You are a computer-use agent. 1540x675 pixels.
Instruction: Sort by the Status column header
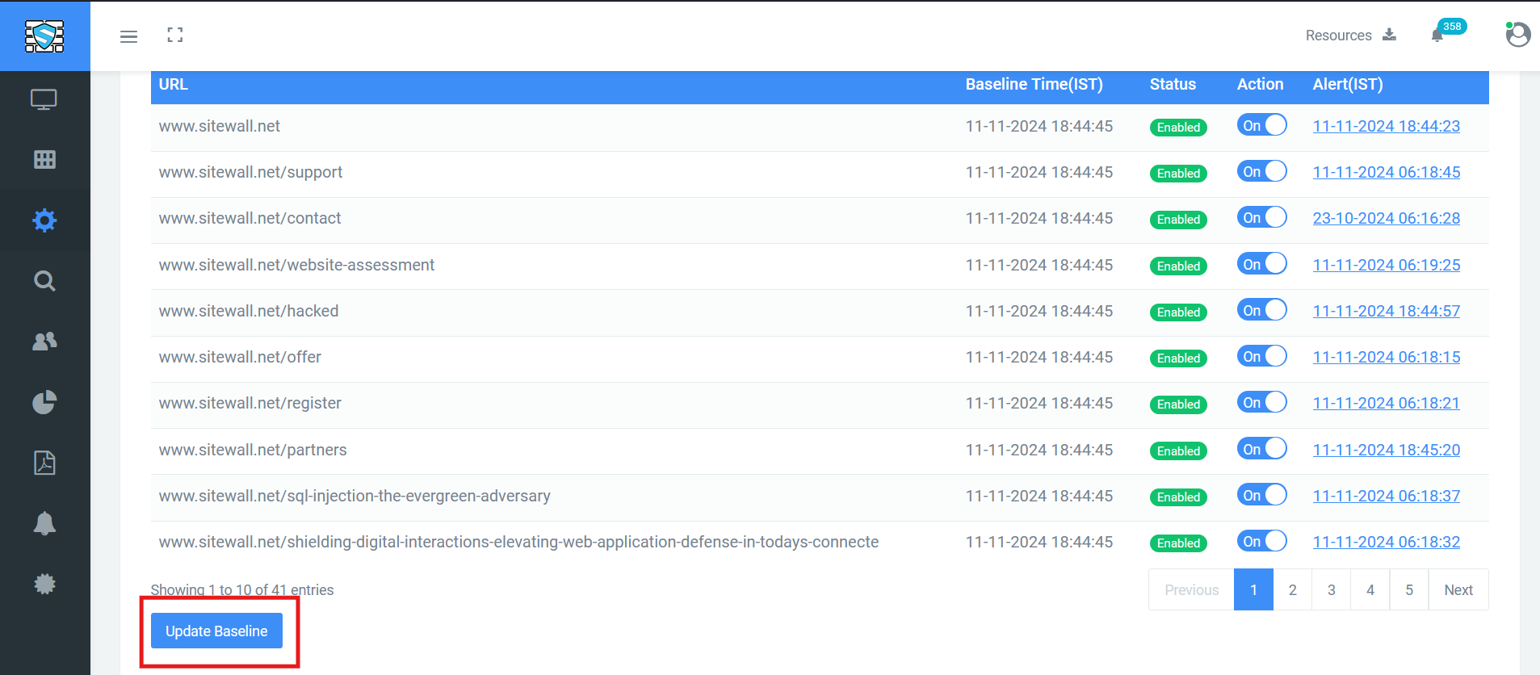[1173, 84]
